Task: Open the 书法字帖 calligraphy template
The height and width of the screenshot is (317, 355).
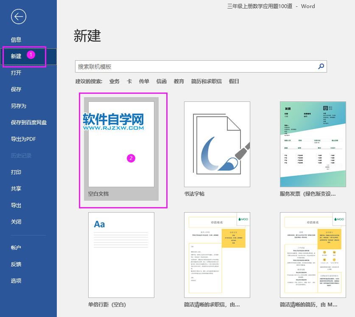Action: coord(217,144)
